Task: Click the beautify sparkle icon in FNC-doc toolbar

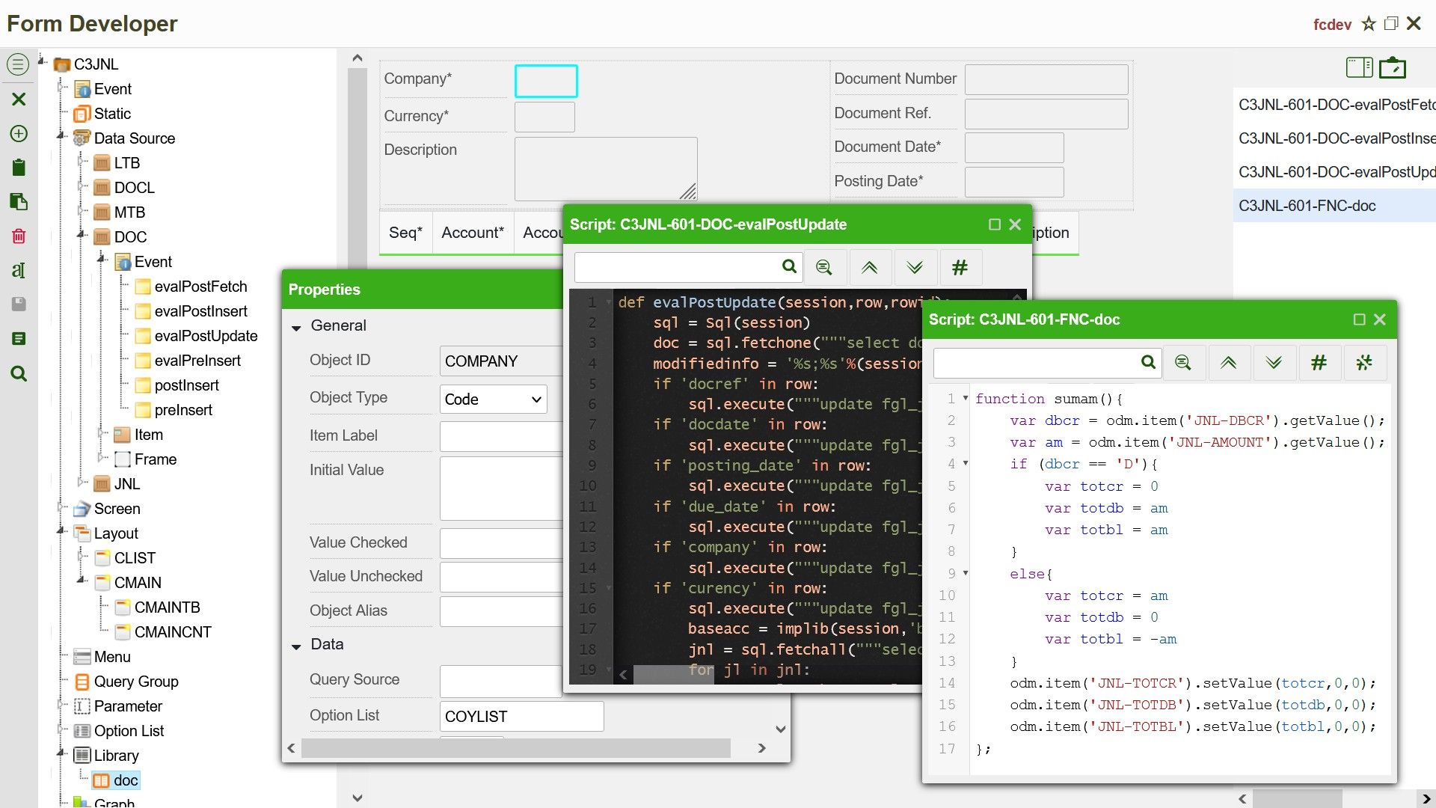Action: pos(1363,363)
